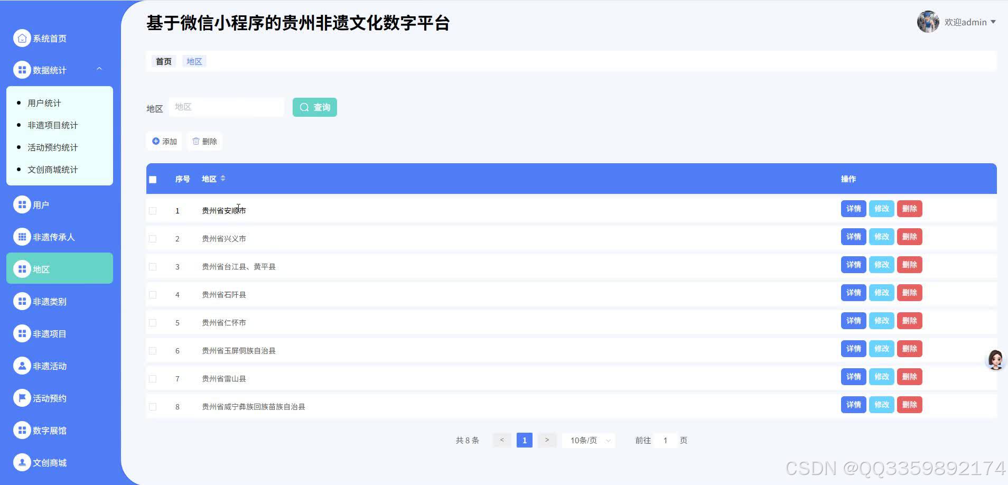Click the 非遗传承人 sidebar icon
Screen dimensions: 1008x485
22,237
